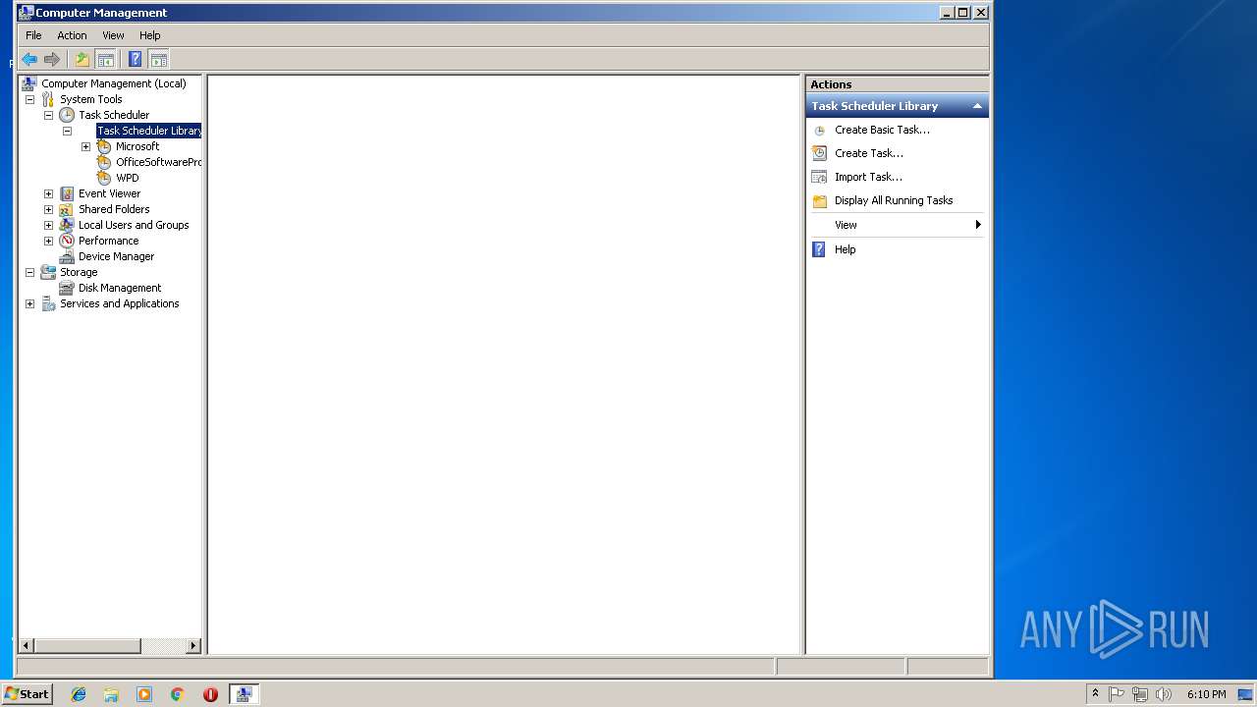Open the View submenu arrow in Actions
The height and width of the screenshot is (707, 1257).
(978, 225)
